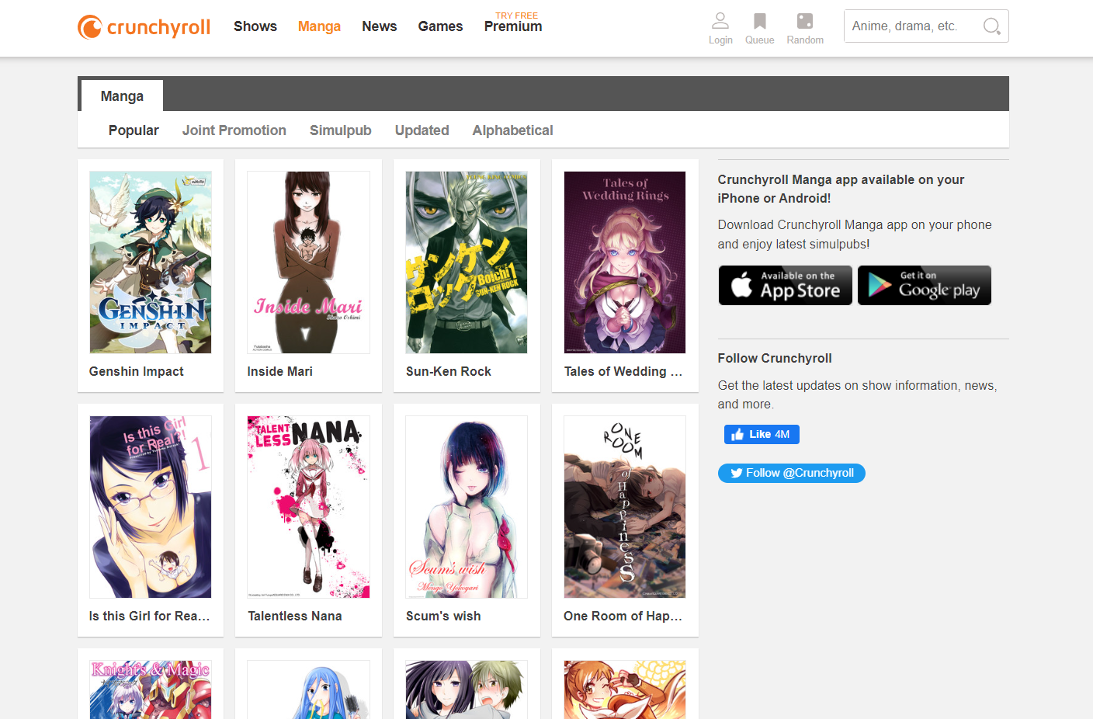Viewport: 1093px width, 719px height.
Task: Click the Facebook Like 4M button
Action: point(762,434)
